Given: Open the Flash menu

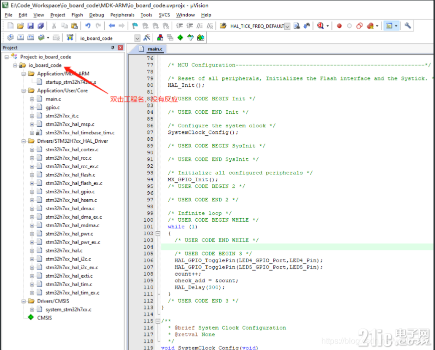Looking at the screenshot, I should click(77, 15).
